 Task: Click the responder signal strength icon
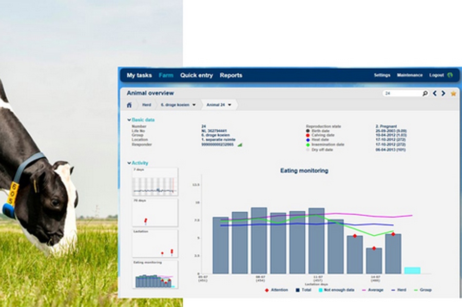[x=240, y=145]
